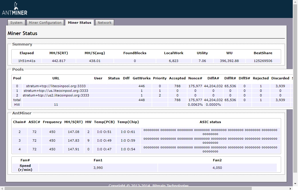Image resolution: width=298 pixels, height=190 pixels.
Task: Click the Utility value 7.06
Action: coord(202,61)
